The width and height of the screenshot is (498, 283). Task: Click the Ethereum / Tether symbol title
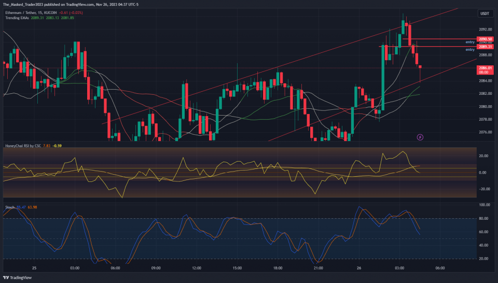pyautogui.click(x=25, y=12)
